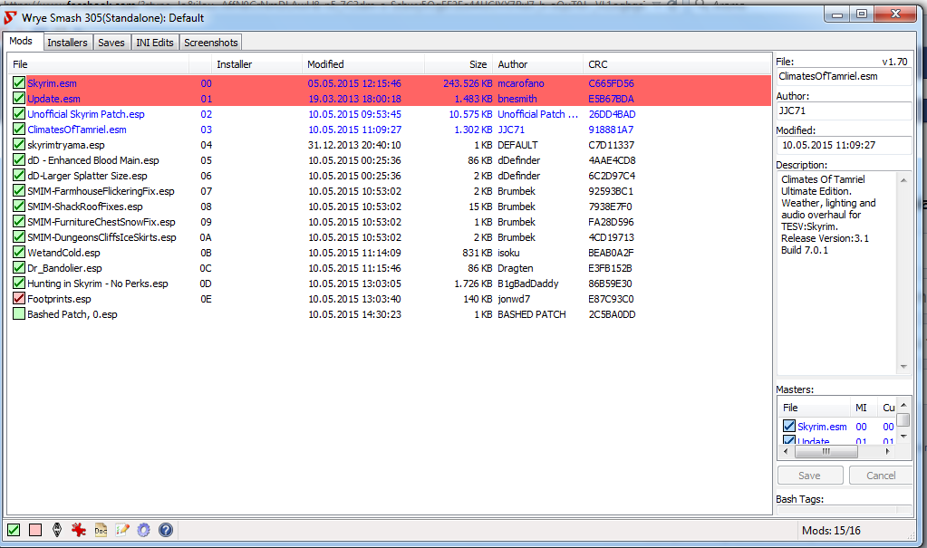Click the CRC value C665FD56

[612, 83]
